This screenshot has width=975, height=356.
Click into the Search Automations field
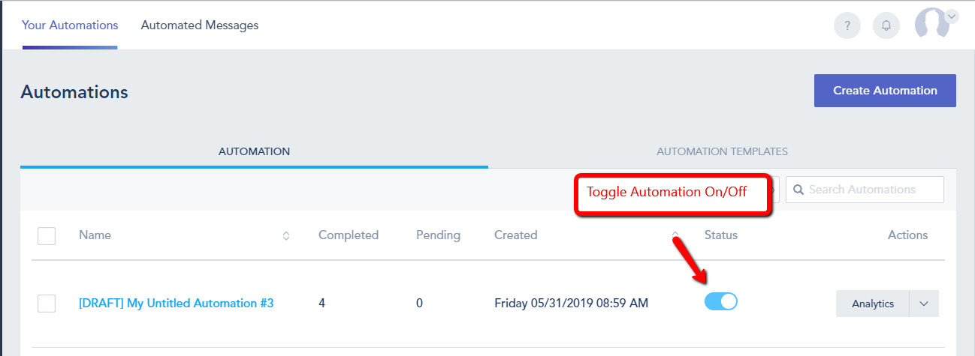coord(871,190)
